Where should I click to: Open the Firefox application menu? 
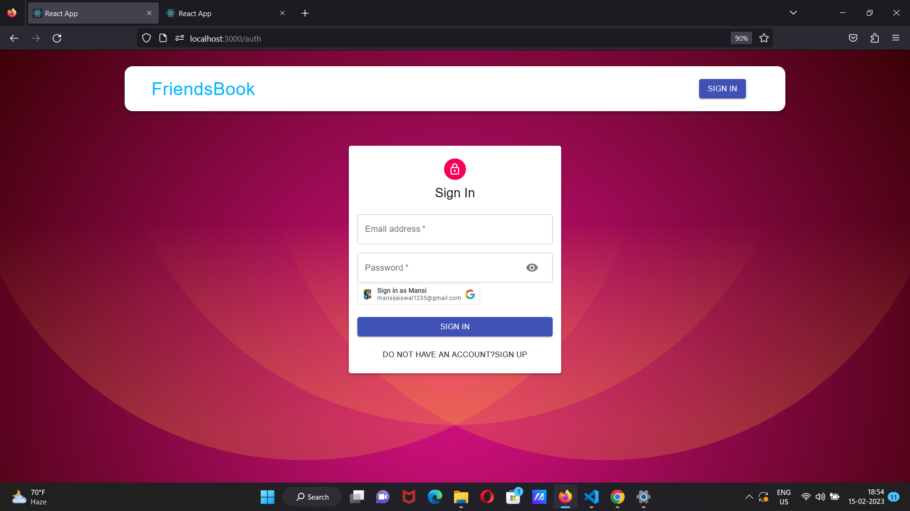pyautogui.click(x=896, y=38)
